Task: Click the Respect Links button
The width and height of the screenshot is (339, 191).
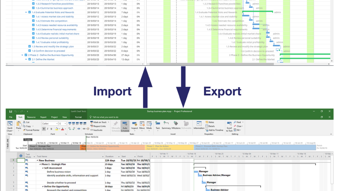Action: pos(98,126)
